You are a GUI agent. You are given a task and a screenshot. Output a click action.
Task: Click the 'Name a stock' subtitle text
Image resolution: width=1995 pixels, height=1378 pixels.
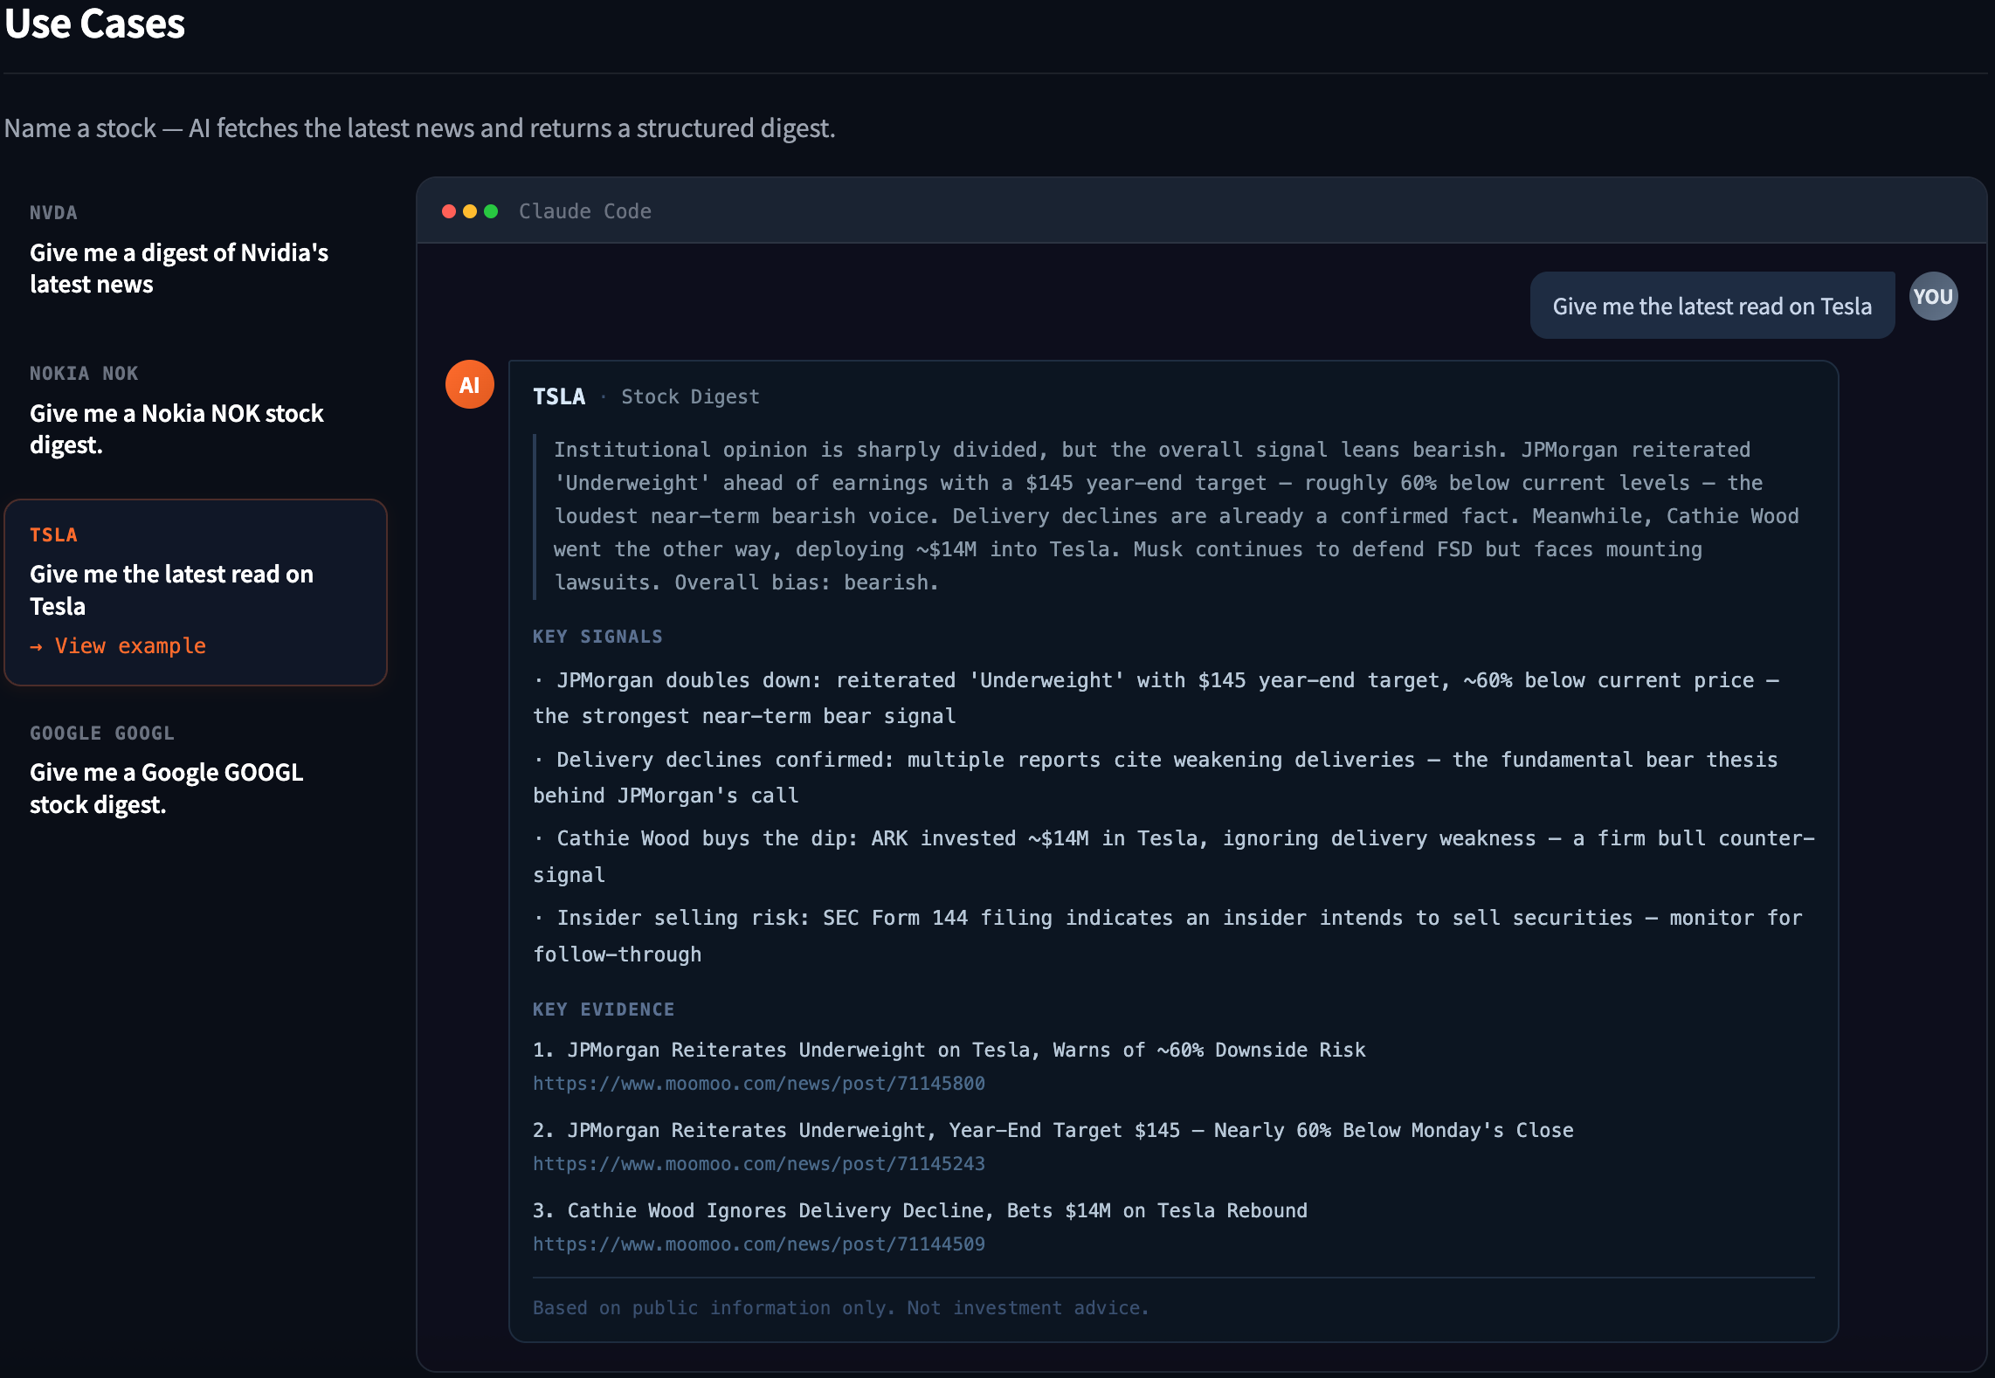pyautogui.click(x=419, y=128)
